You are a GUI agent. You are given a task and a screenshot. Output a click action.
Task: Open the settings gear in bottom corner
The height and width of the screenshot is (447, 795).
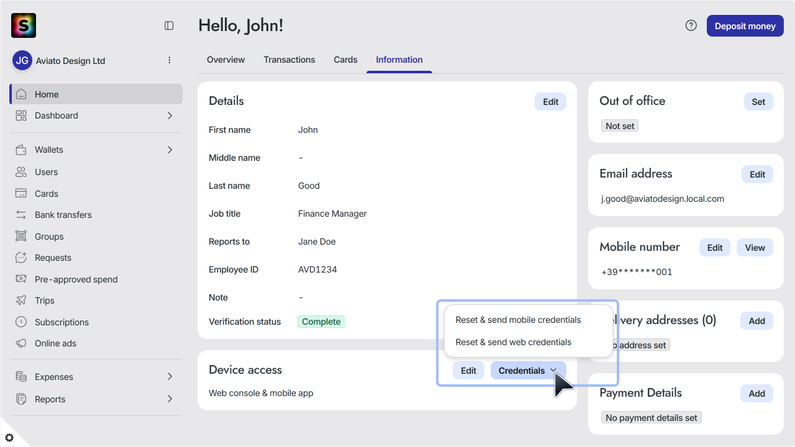click(9, 438)
